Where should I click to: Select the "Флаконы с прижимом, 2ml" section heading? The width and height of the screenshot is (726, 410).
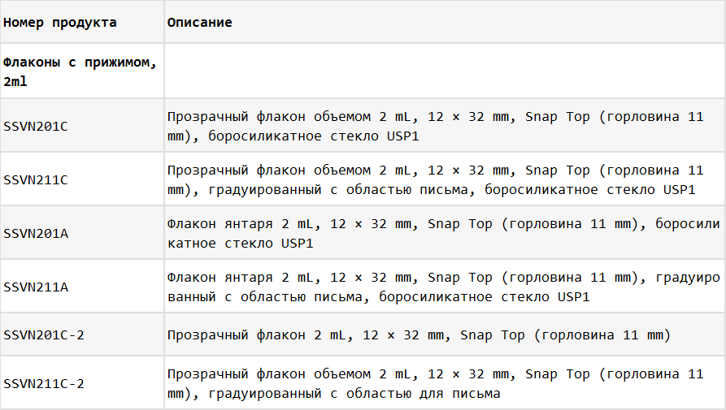coord(80,71)
